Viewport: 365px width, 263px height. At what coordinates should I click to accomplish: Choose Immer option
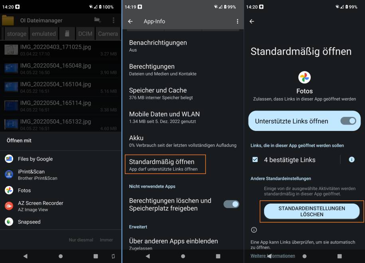[107, 240]
